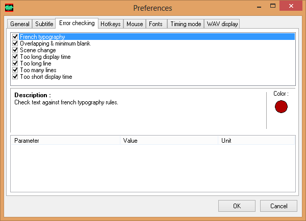306x221 pixels.
Task: Switch to the Fonts tab
Action: tap(156, 24)
